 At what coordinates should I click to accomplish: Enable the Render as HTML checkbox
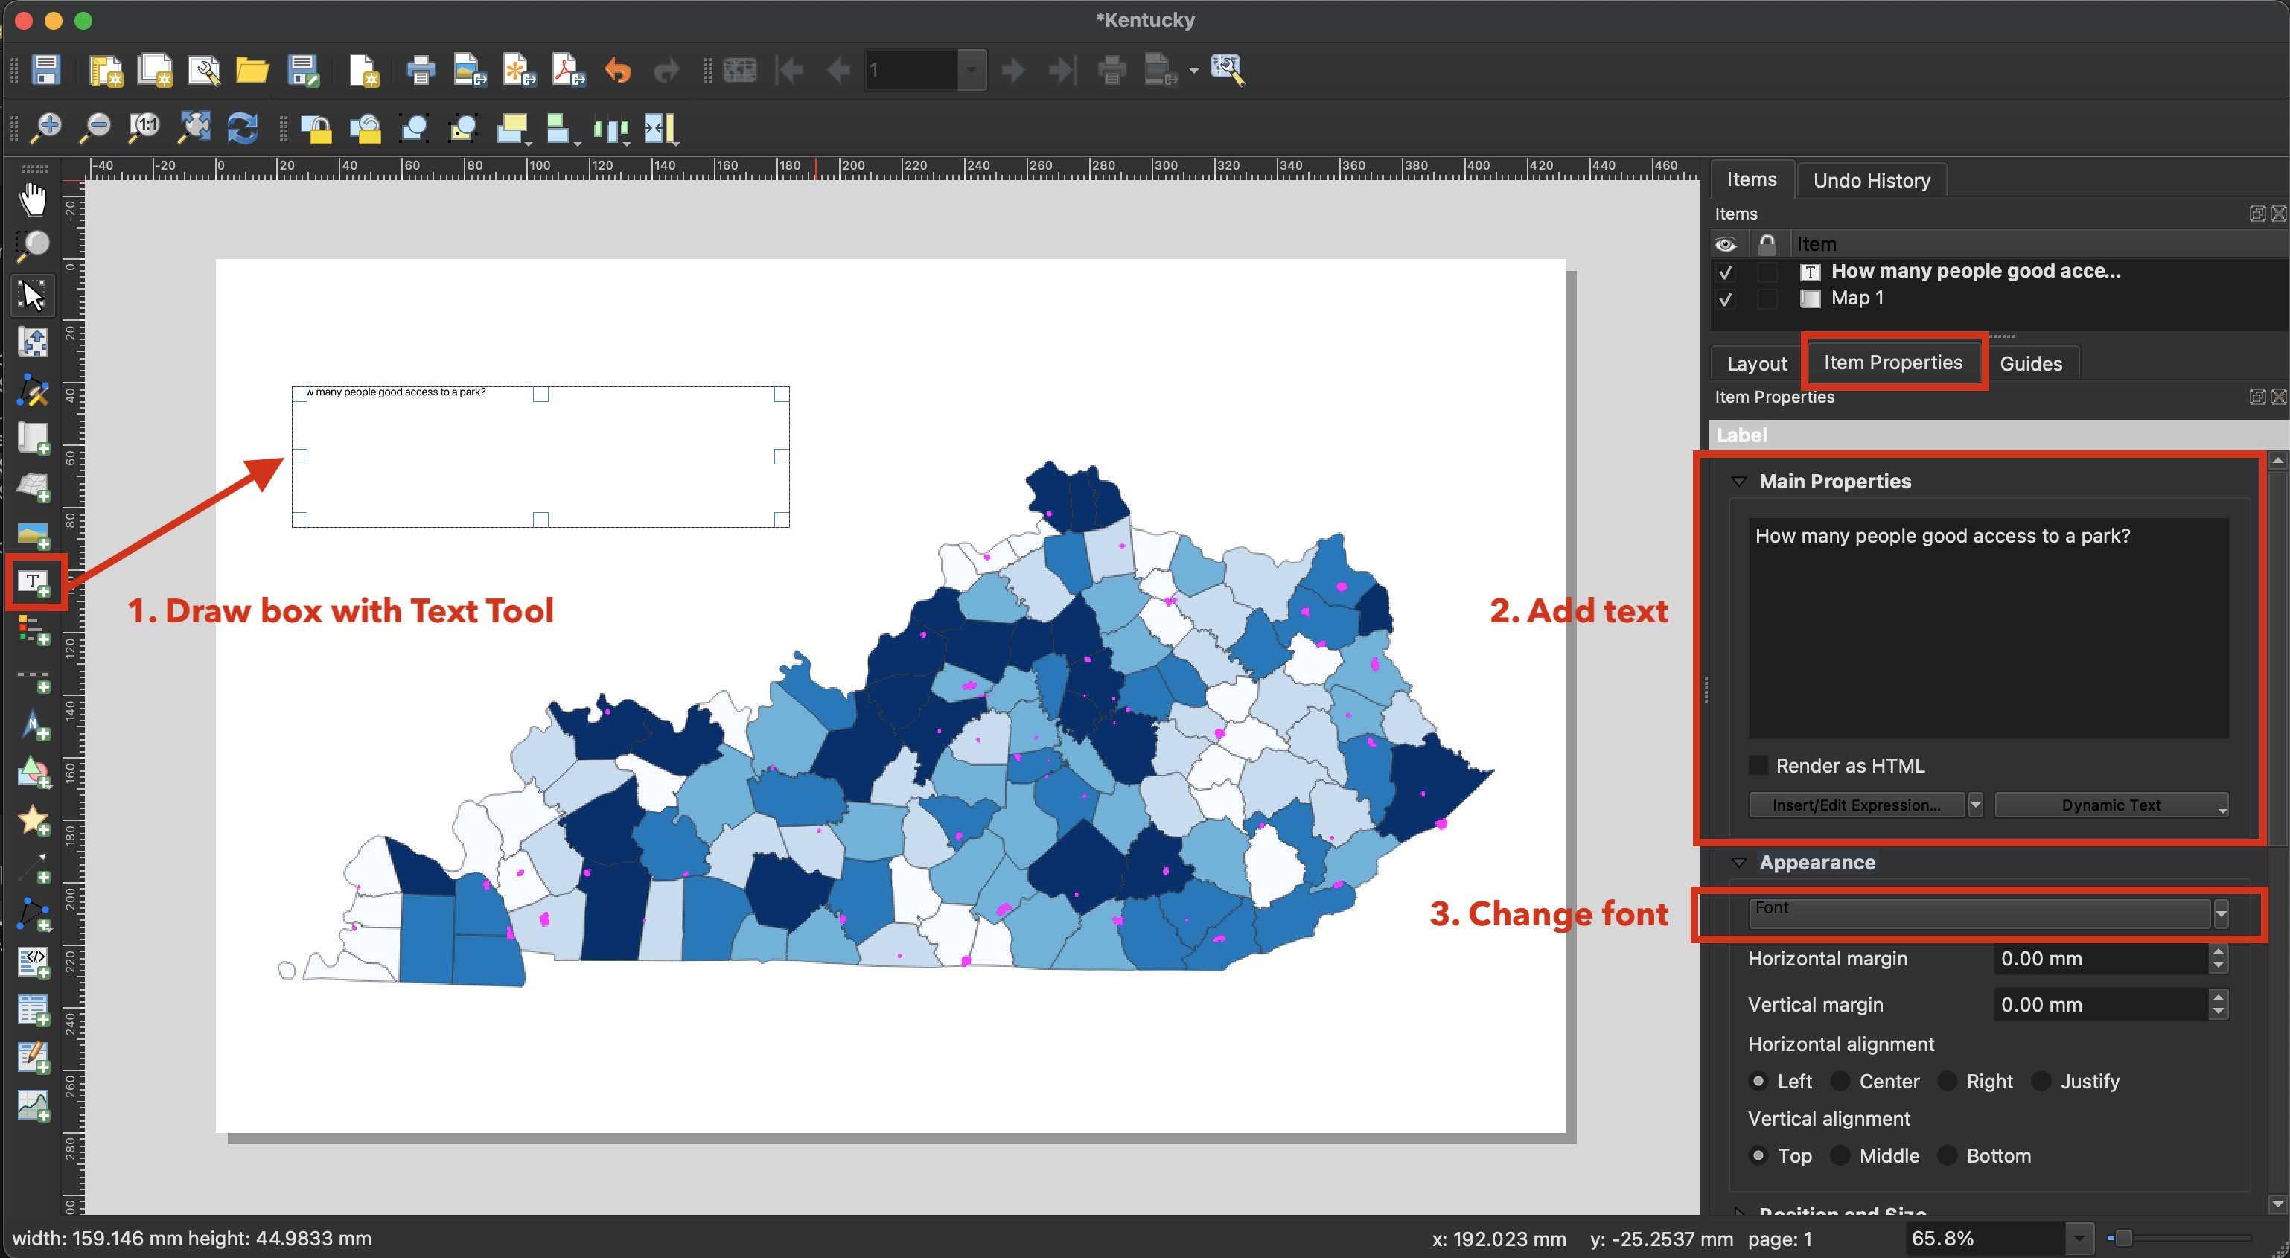pos(1757,764)
